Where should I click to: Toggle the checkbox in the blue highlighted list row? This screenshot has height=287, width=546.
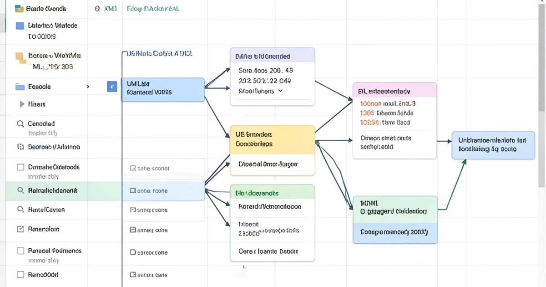coord(133,191)
